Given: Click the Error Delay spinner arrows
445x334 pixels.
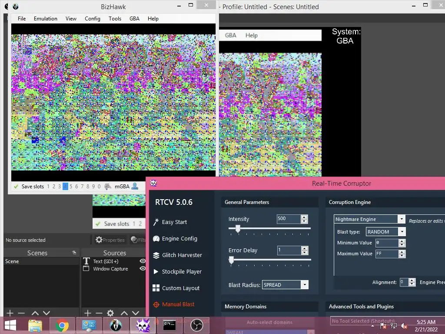Looking at the screenshot, I should [305, 250].
